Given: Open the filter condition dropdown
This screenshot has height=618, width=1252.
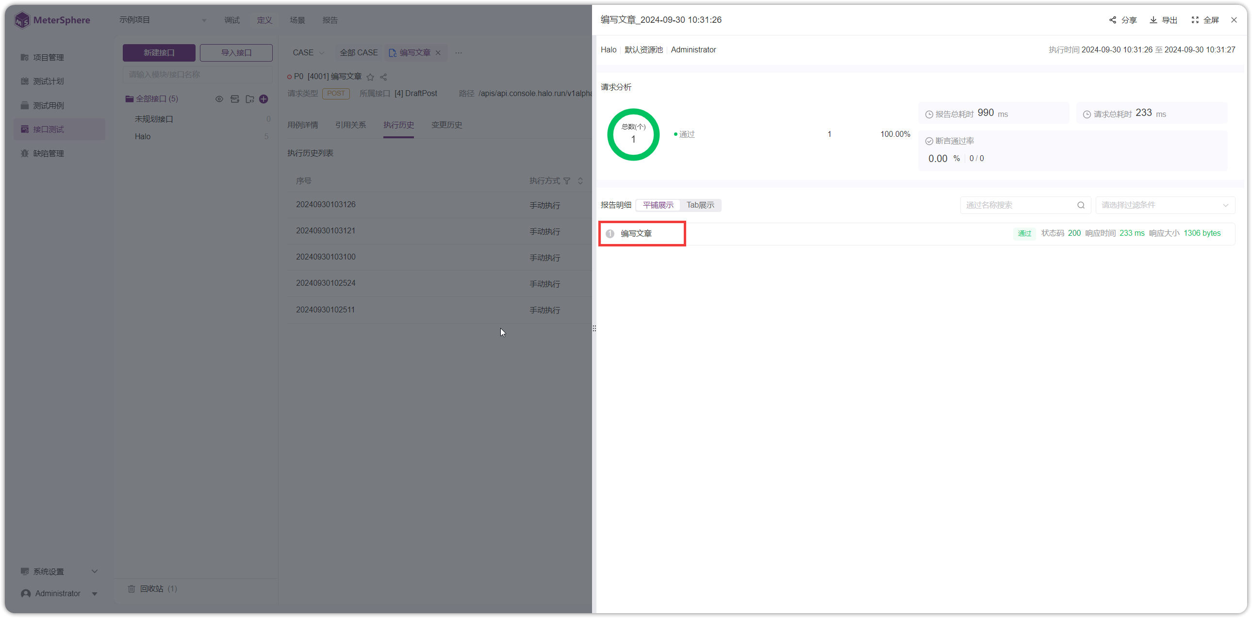Looking at the screenshot, I should click(x=1165, y=205).
